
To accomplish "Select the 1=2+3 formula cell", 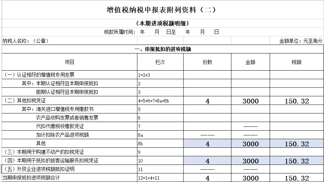I will (160, 75).
